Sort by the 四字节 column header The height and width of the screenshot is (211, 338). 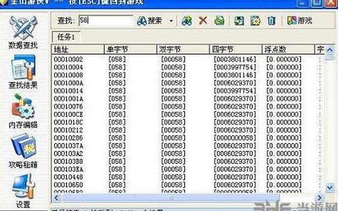[235, 50]
